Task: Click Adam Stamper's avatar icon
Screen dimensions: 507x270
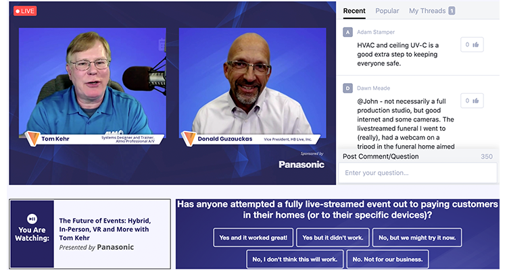Action: pyautogui.click(x=347, y=32)
